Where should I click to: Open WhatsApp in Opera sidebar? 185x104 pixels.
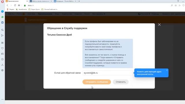[2, 17]
